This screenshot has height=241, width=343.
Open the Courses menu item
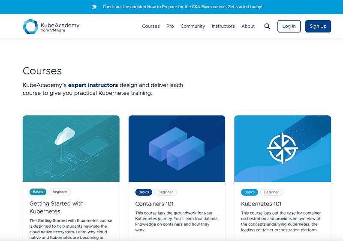tap(151, 26)
